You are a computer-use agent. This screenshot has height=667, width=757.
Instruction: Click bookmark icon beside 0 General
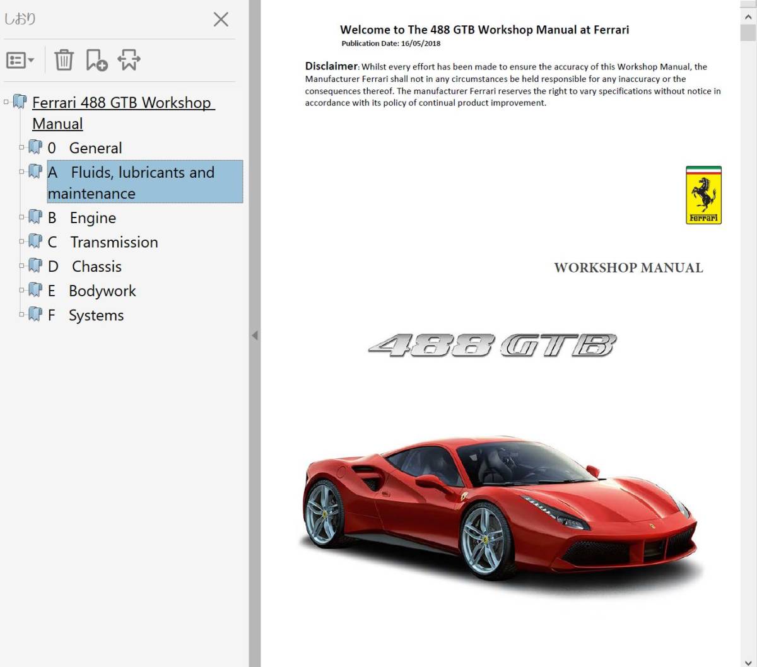[35, 148]
